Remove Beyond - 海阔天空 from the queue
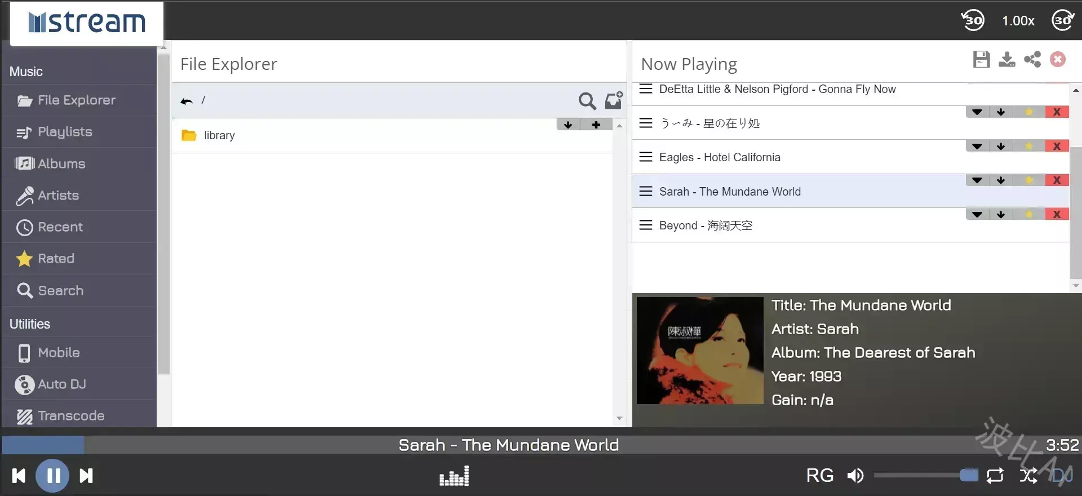Viewport: 1082px width, 496px height. (x=1057, y=215)
